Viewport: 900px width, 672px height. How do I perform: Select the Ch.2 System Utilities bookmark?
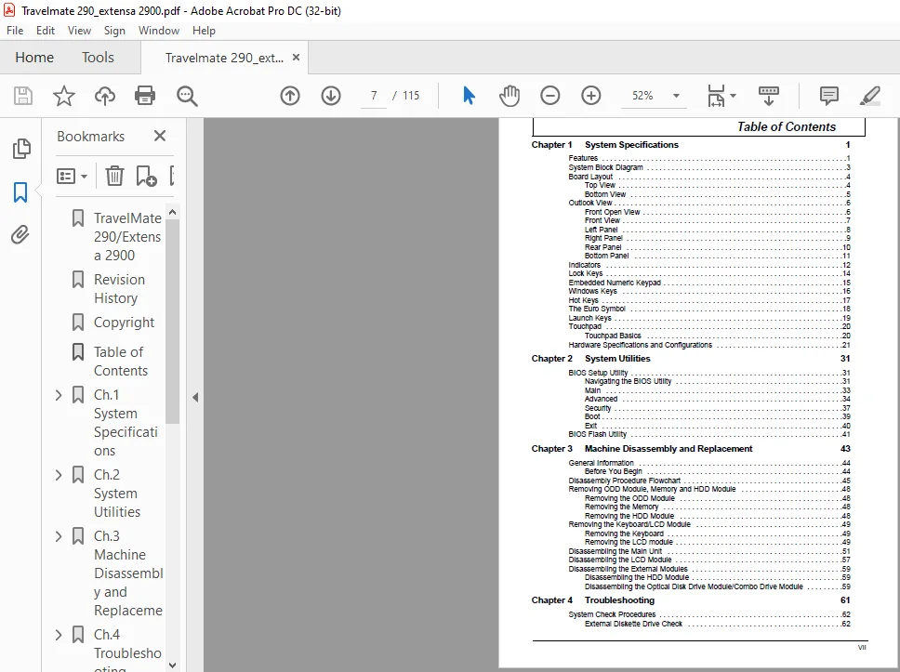tap(117, 493)
